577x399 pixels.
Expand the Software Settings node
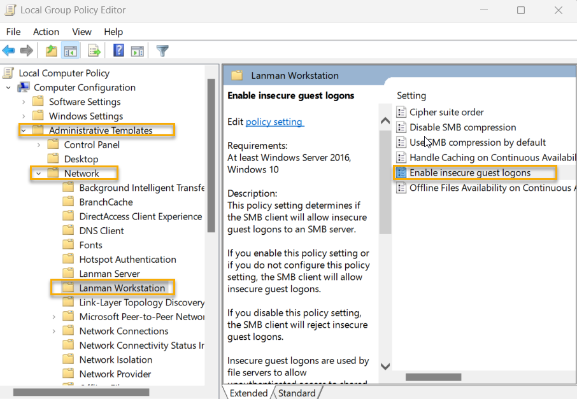[24, 102]
